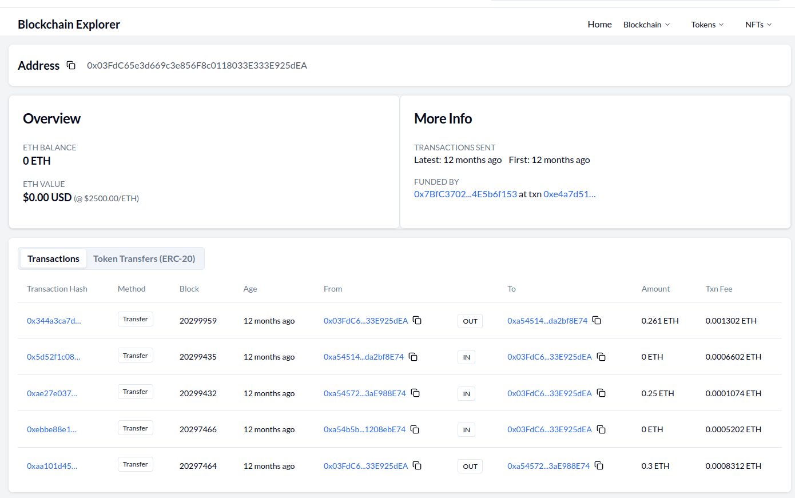Open the funding transaction 0xe4a7d51

click(569, 194)
